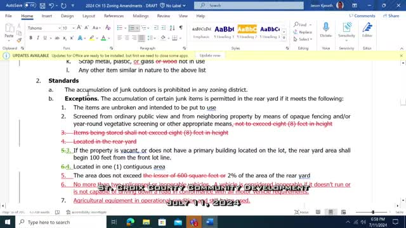Open the Sensitivity menu
Screen dimensions: 406x228
(x=346, y=32)
